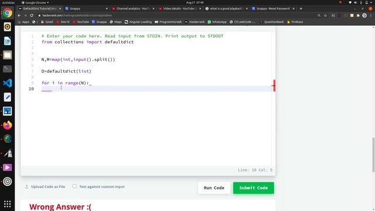
Task: Close the Channel analytics YouTube tab
Action: click(154, 8)
